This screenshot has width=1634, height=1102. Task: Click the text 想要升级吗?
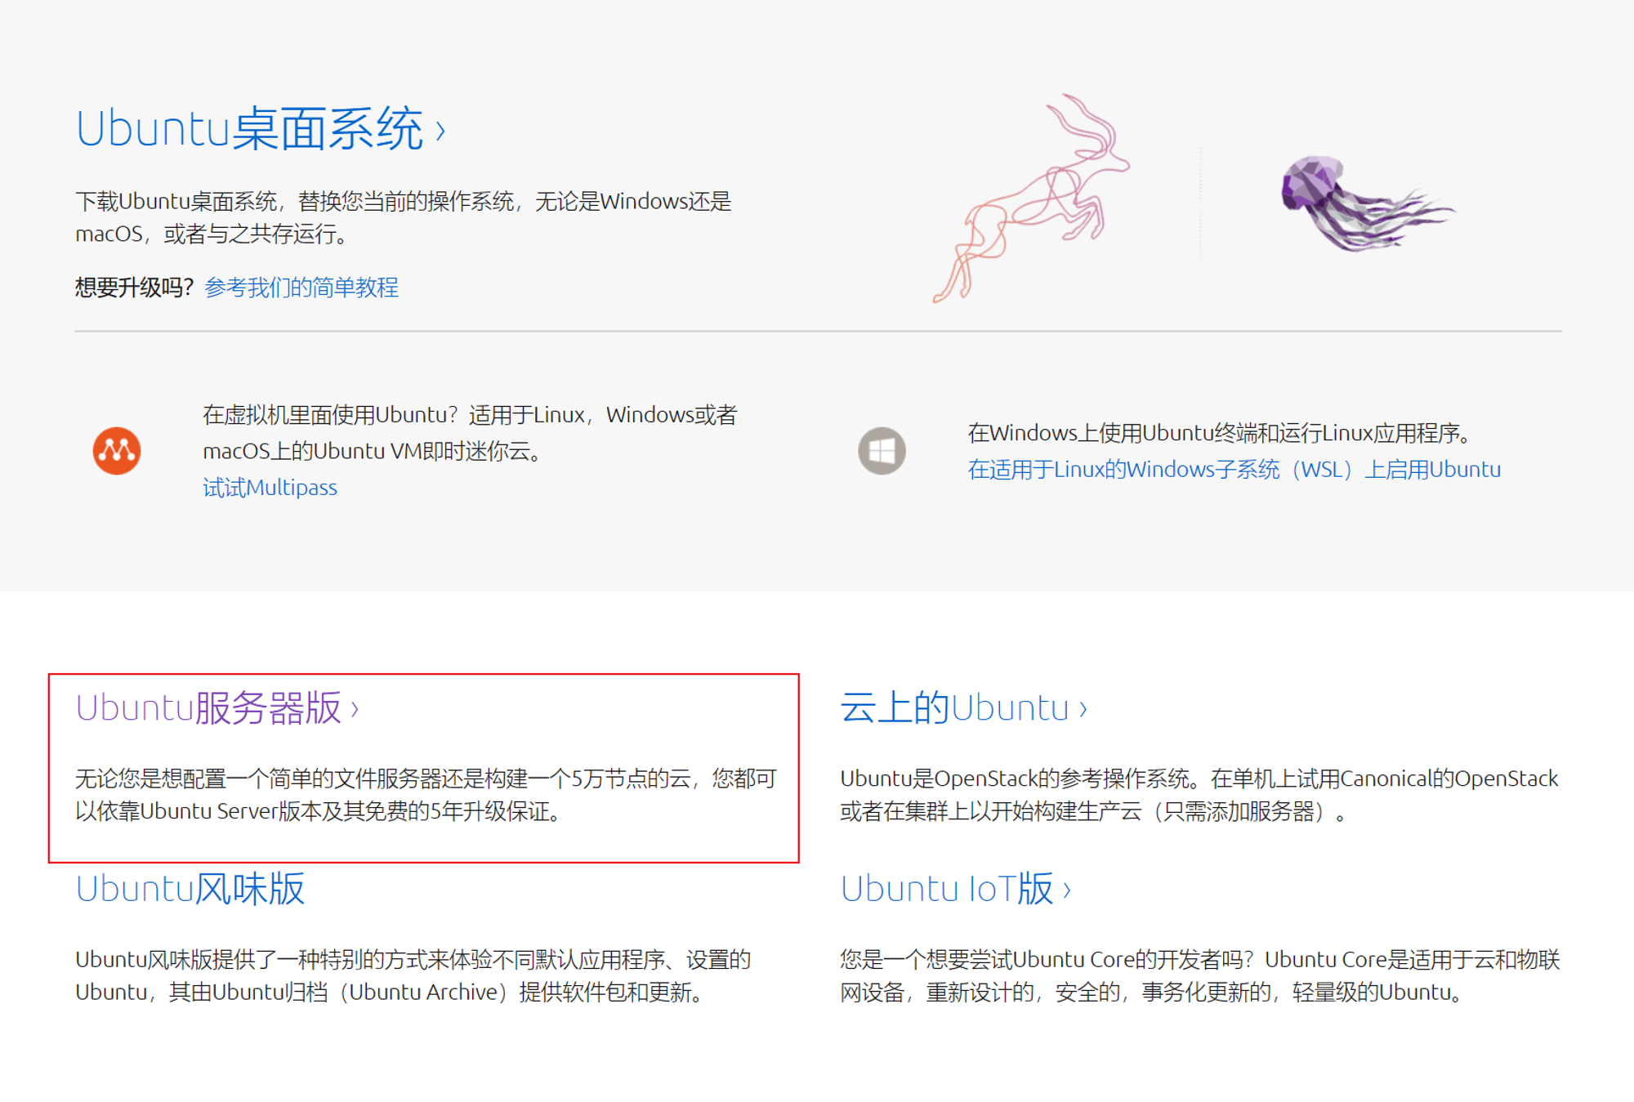[134, 288]
